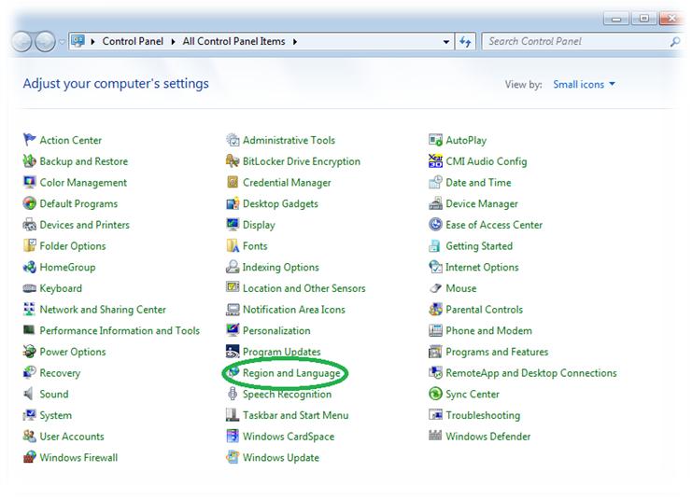Click the Action Center flag icon
The height and width of the screenshot is (500, 692).
[x=29, y=140]
